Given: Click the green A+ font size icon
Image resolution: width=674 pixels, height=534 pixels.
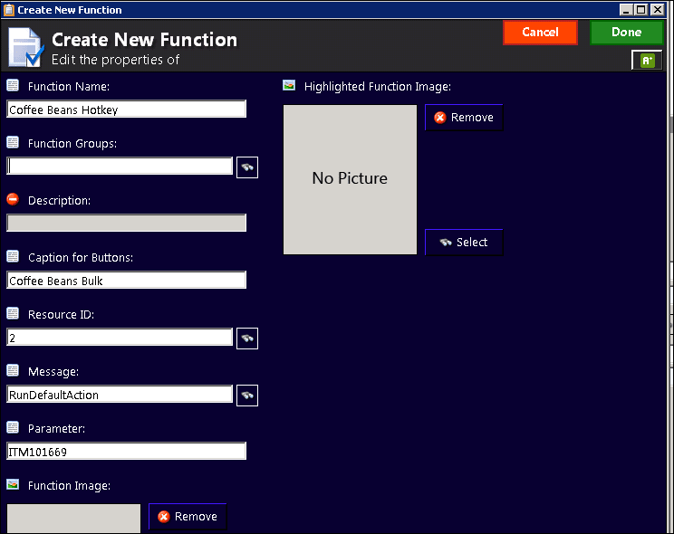Looking at the screenshot, I should 647,60.
